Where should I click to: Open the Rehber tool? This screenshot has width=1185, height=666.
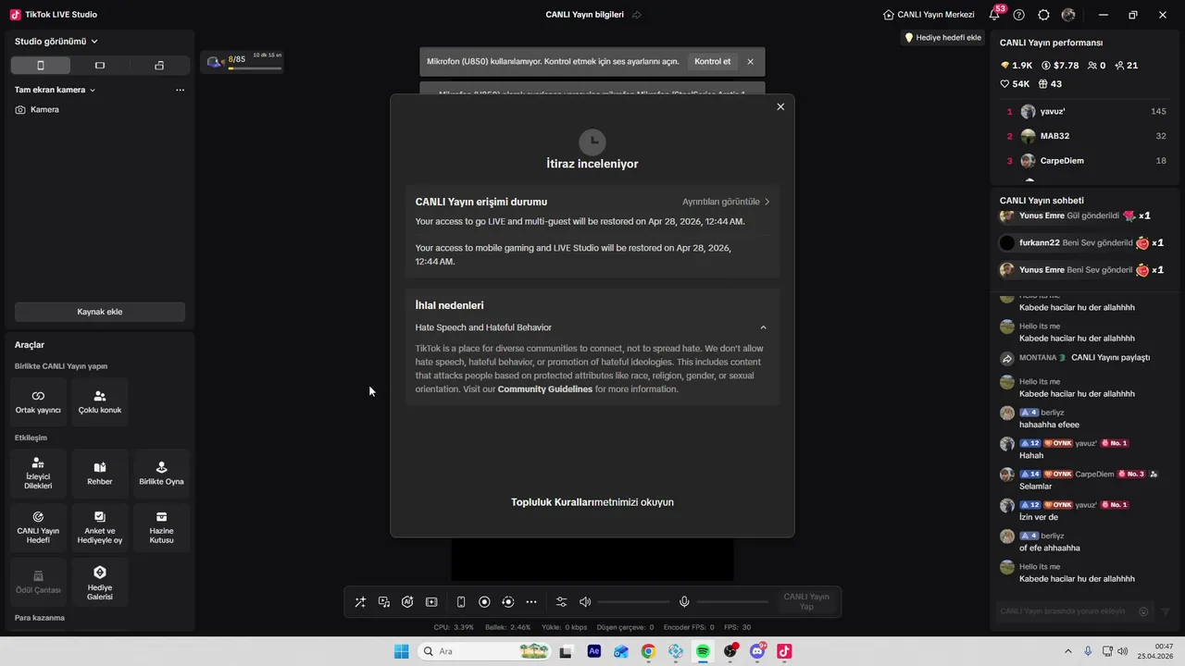100,474
